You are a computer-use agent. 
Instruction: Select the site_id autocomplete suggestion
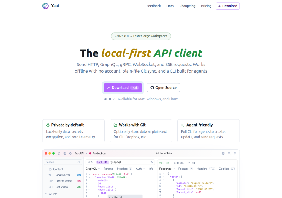pos(125,197)
